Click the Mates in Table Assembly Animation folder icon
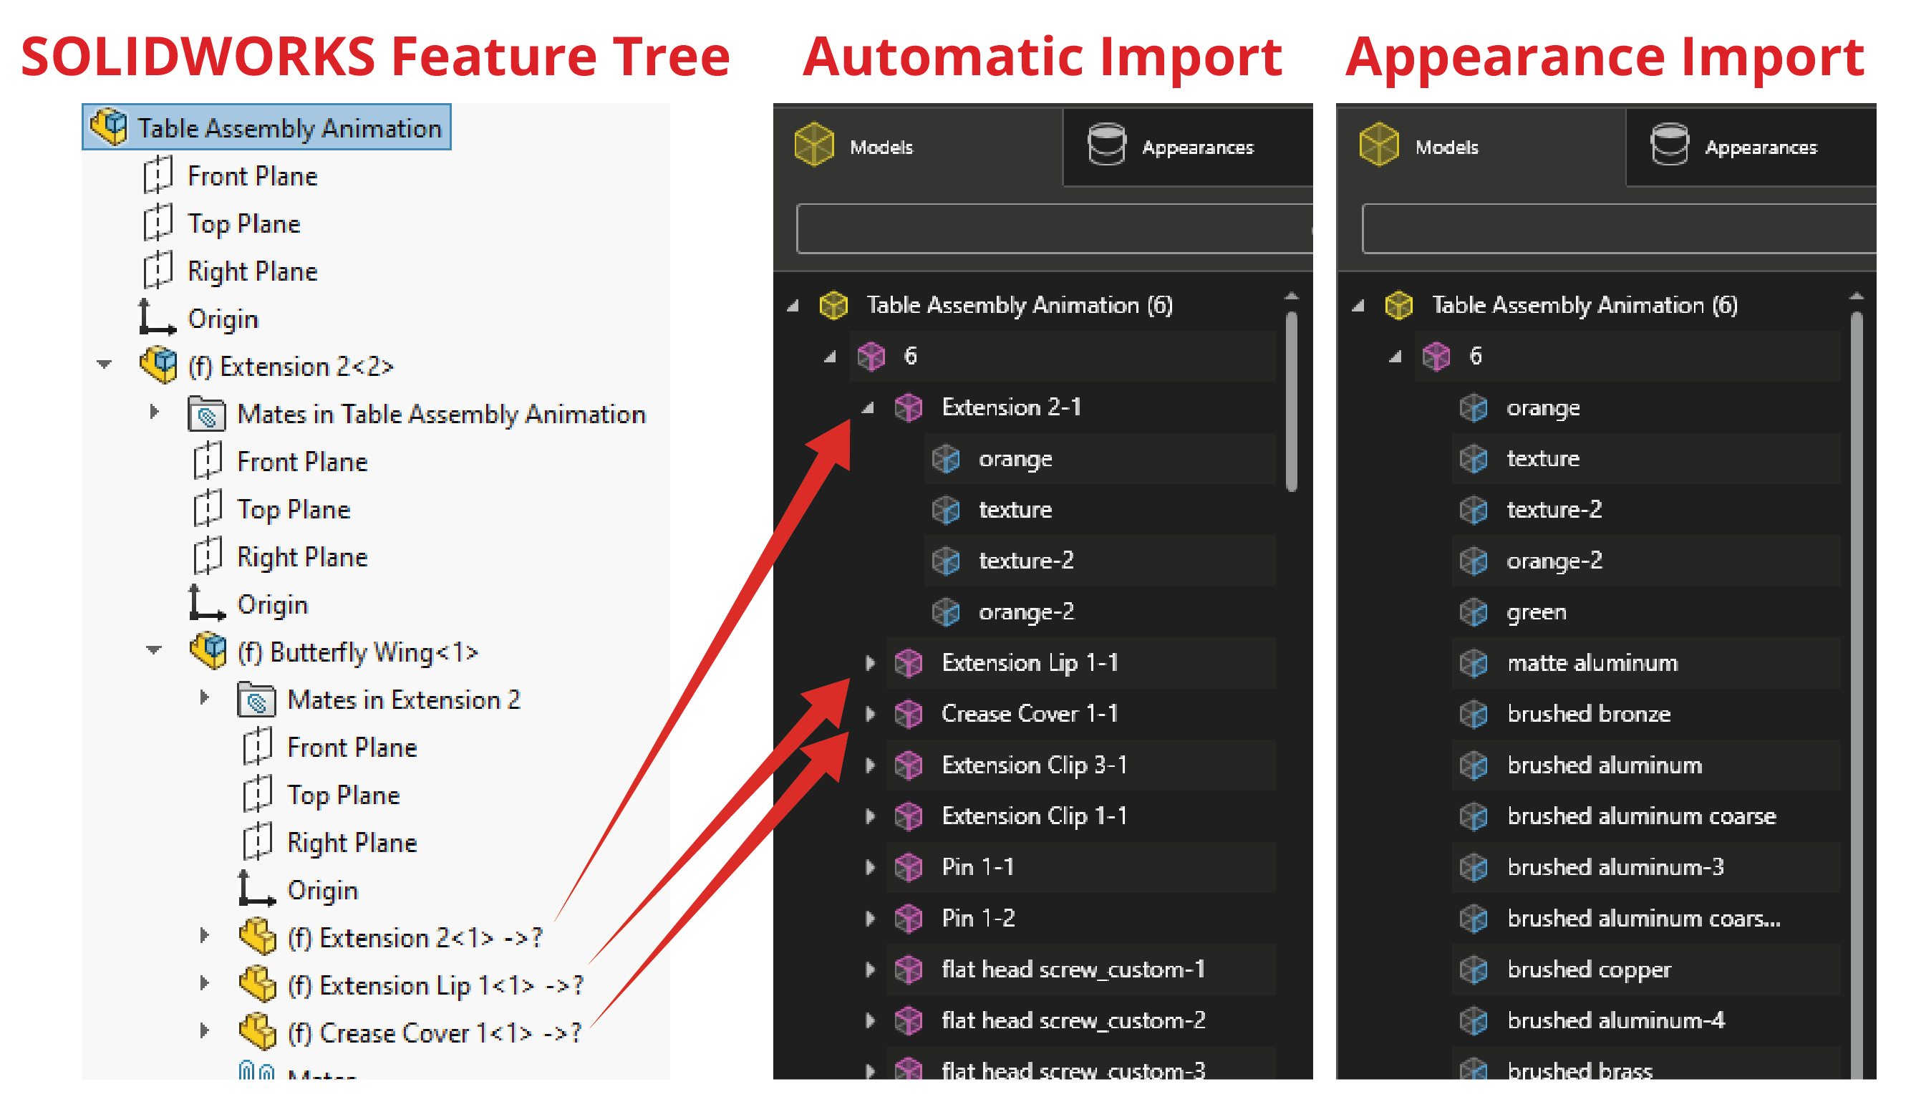Image resolution: width=1911 pixels, height=1107 pixels. (207, 413)
